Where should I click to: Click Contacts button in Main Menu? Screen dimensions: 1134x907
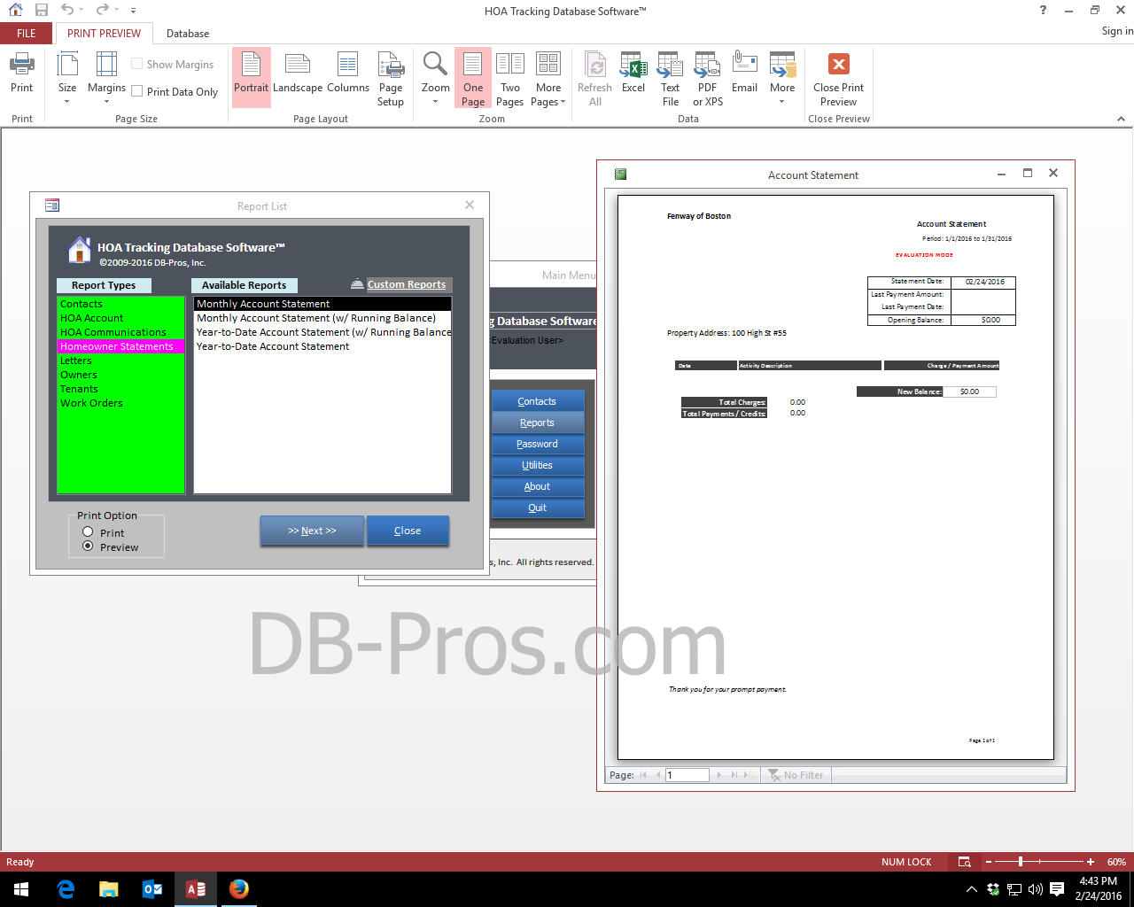pos(538,401)
